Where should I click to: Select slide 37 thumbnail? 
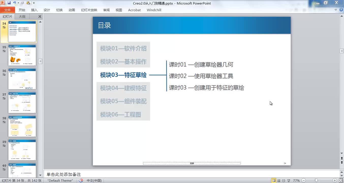coord(22,102)
